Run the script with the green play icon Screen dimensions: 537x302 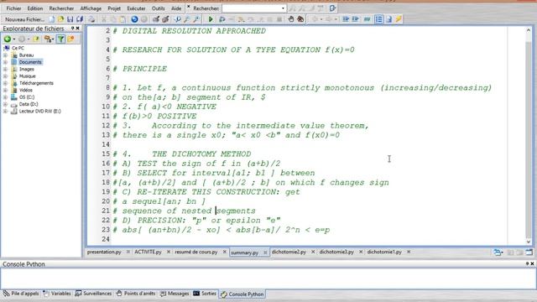click(211, 19)
